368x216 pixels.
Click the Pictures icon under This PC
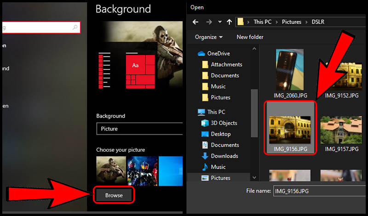coord(205,178)
